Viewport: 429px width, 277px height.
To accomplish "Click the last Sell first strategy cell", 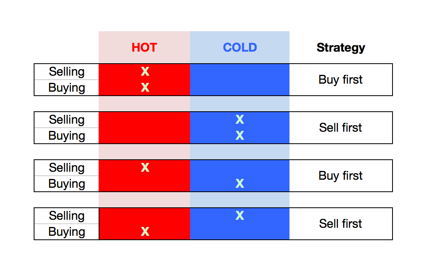I will [x=341, y=224].
